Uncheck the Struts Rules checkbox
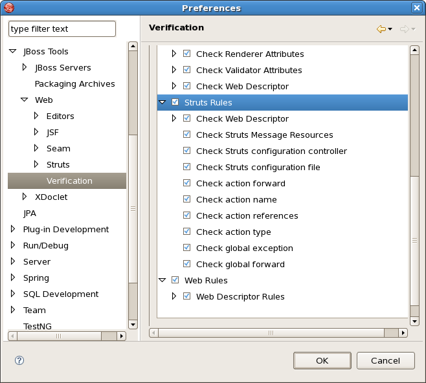The width and height of the screenshot is (426, 383). [x=175, y=102]
